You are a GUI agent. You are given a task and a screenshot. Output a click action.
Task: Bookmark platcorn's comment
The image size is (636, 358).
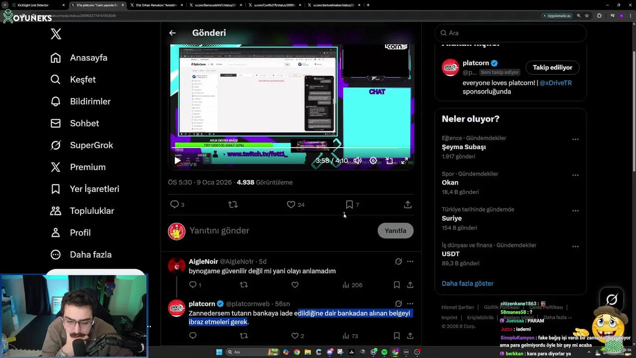(x=397, y=336)
